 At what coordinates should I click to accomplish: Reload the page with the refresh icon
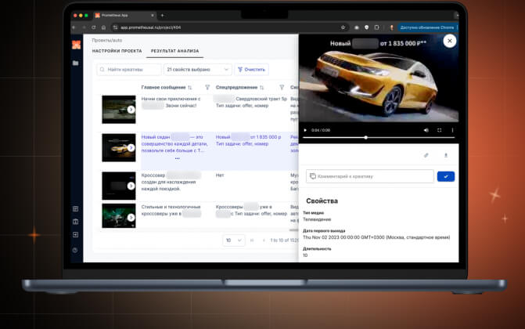(x=94, y=27)
